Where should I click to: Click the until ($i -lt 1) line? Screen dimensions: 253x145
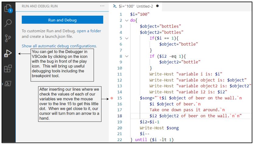pyautogui.click(x=152, y=140)
